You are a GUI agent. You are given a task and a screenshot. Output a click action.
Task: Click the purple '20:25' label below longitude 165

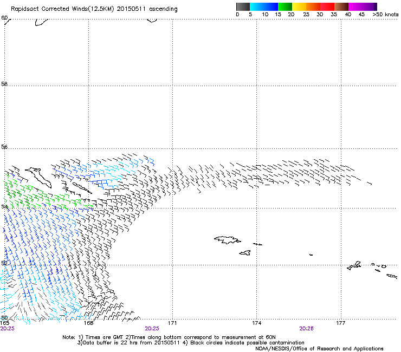point(7,329)
